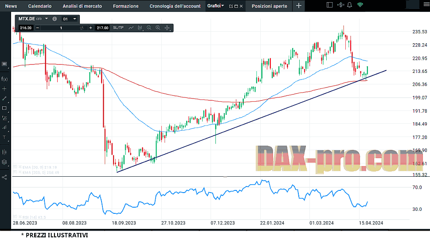
Task: Share the chart
Action: [4, 177]
